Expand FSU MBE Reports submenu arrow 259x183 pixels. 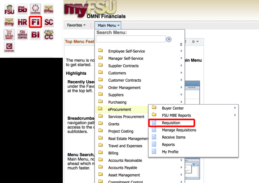click(x=235, y=115)
